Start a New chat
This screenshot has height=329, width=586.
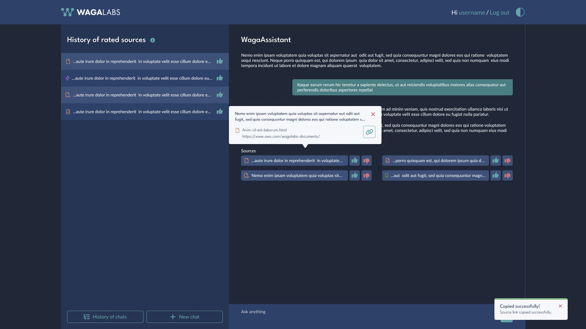[x=185, y=317]
